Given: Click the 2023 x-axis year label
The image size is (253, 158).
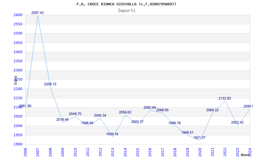Looking at the screenshot, I should click(238, 152).
